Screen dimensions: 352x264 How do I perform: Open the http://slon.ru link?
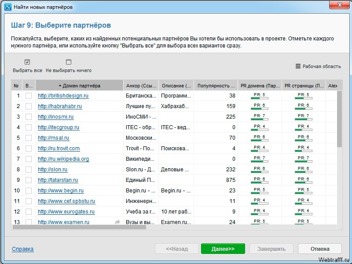(52, 170)
